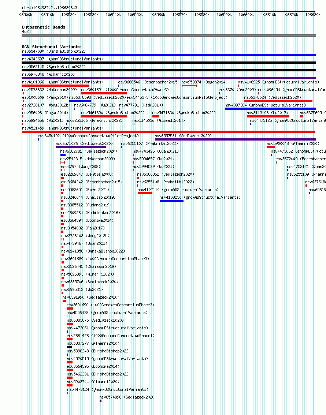326x415 pixels.
Task: Click nsv6378024 (Sedlazeck2020) label
Action: [273, 97]
